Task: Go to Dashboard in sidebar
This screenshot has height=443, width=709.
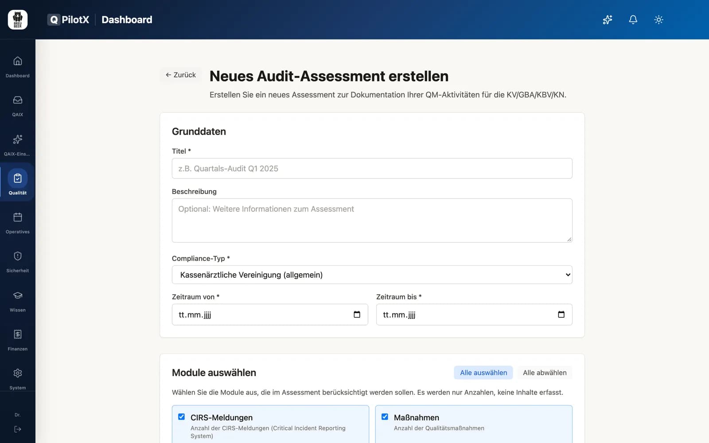Action: click(x=18, y=66)
